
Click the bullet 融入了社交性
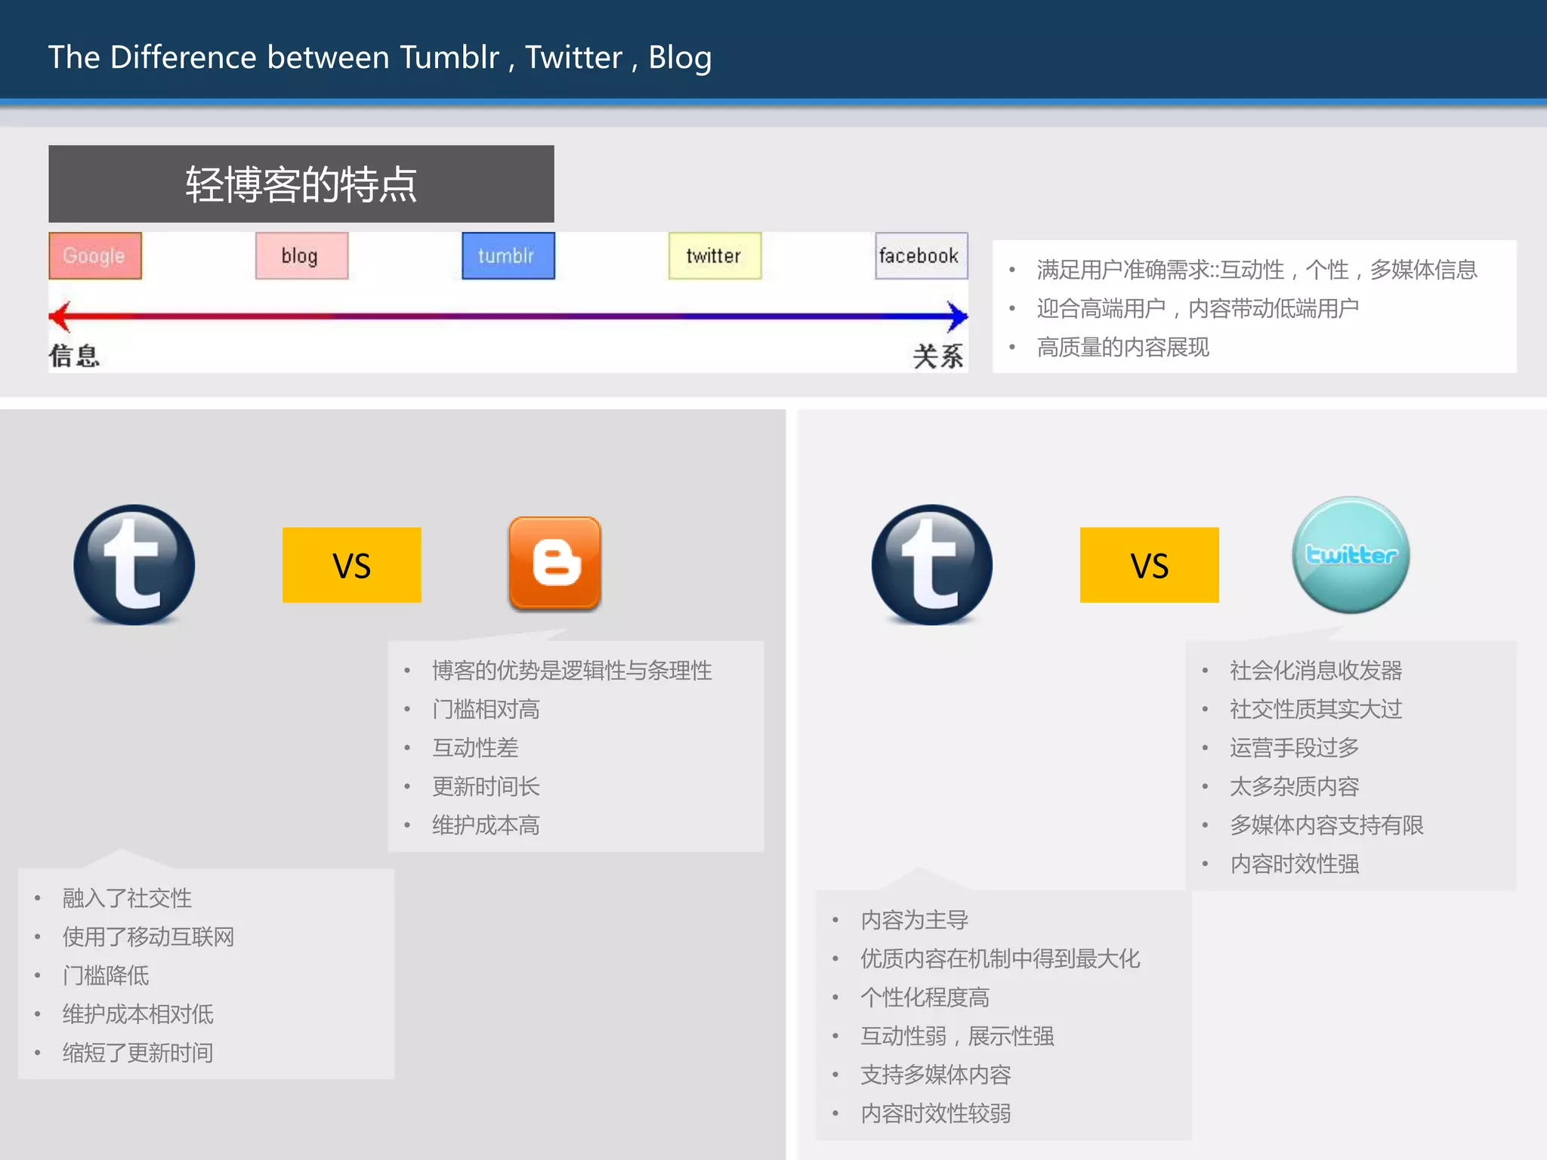click(x=127, y=898)
